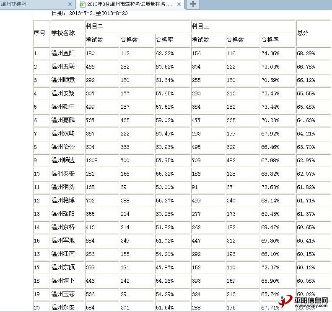
Task: Click the total score 68.29% for 温州金阳
Action: (x=306, y=53)
